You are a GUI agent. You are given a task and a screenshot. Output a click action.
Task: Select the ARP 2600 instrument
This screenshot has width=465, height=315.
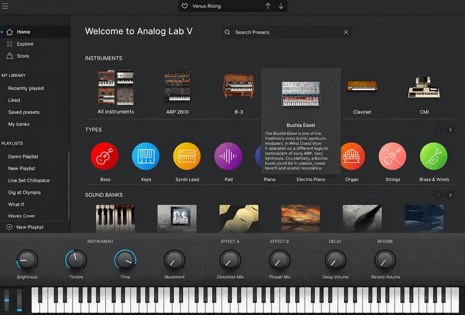click(177, 92)
